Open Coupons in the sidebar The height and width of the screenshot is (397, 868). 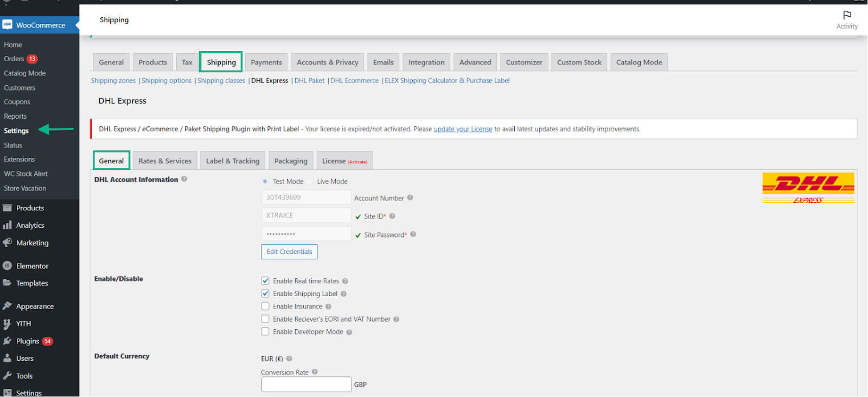[x=17, y=102]
